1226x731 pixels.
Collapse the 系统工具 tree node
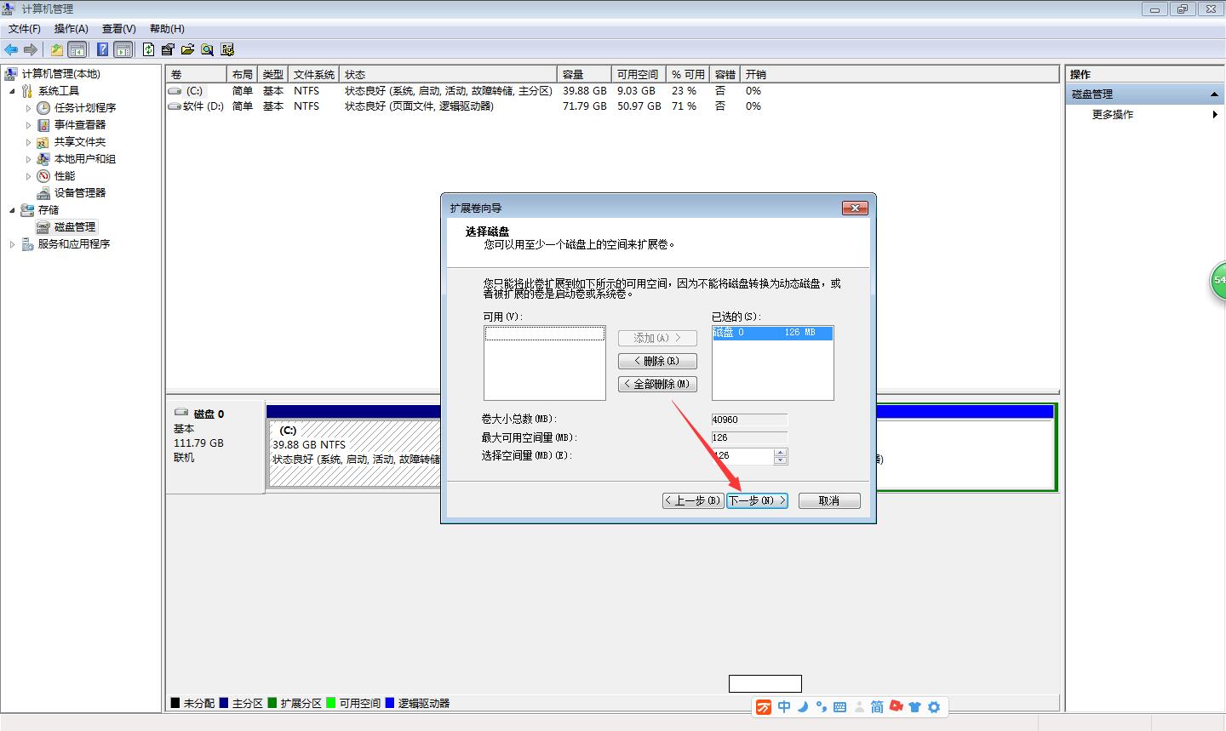pos(12,91)
